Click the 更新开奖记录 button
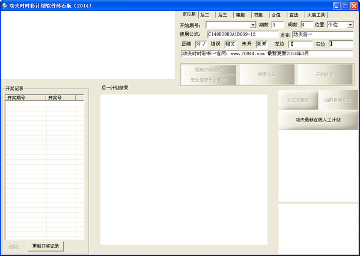Screen dimensions: 360x256 pos(46,246)
